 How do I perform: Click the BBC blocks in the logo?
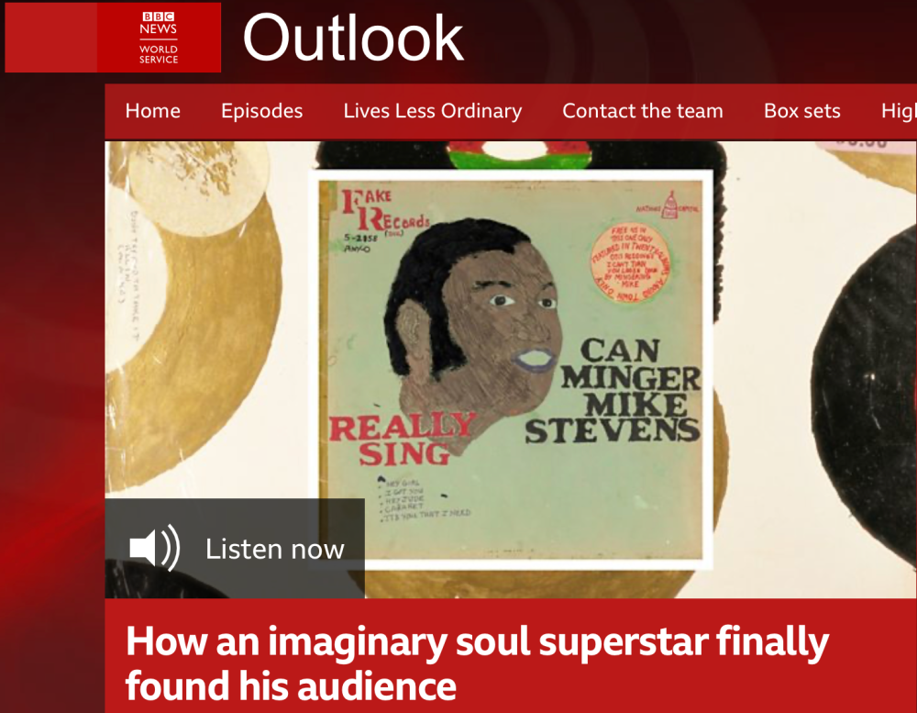tap(159, 17)
